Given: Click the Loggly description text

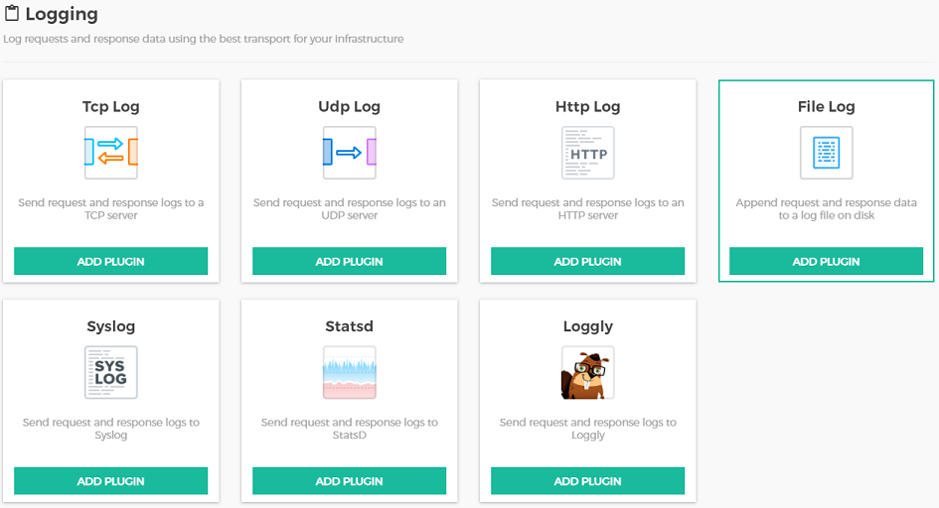Looking at the screenshot, I should click(587, 429).
